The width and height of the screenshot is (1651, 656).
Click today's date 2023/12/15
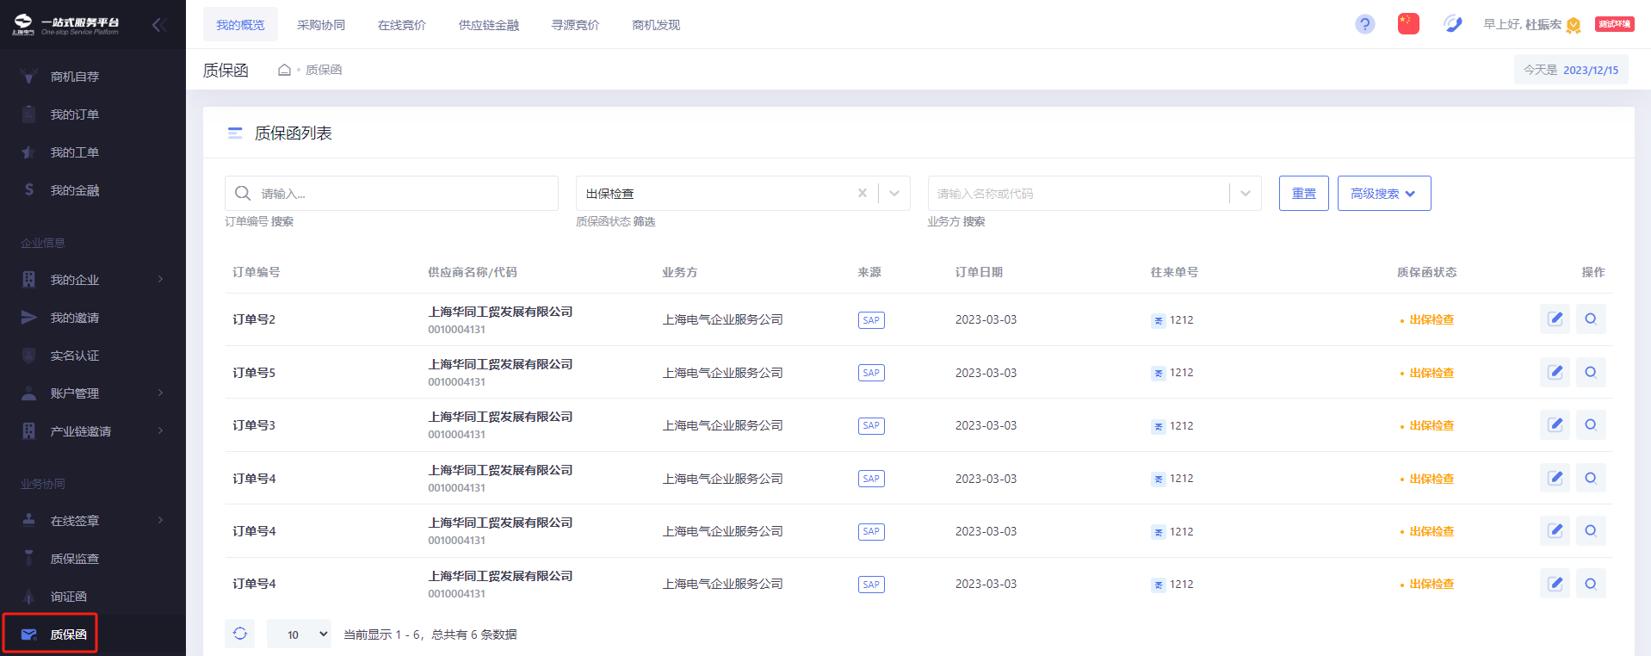point(1591,70)
